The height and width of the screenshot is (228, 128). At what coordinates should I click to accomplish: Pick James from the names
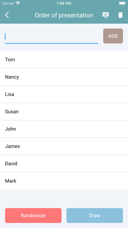click(x=64, y=146)
